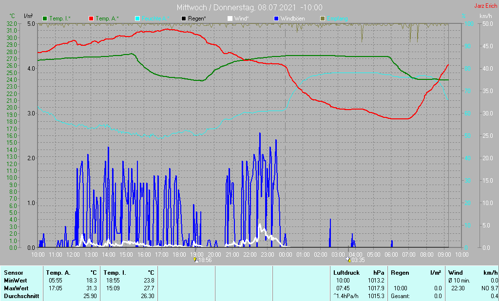499x301 pixels.
Task: Click the red Temp. A. legend swatch
Action: (91, 19)
